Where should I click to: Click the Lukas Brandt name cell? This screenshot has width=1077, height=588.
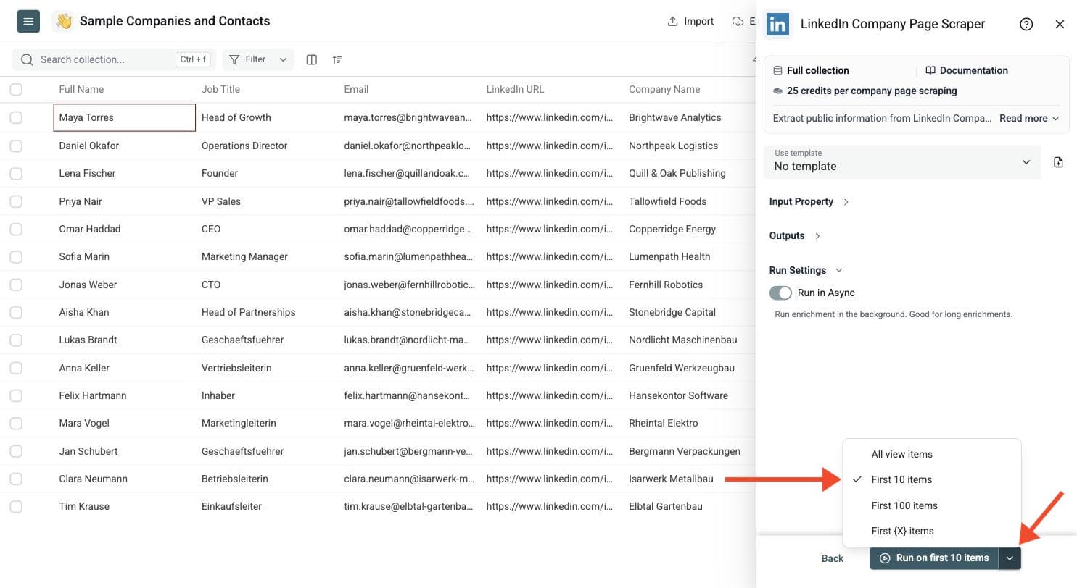124,340
